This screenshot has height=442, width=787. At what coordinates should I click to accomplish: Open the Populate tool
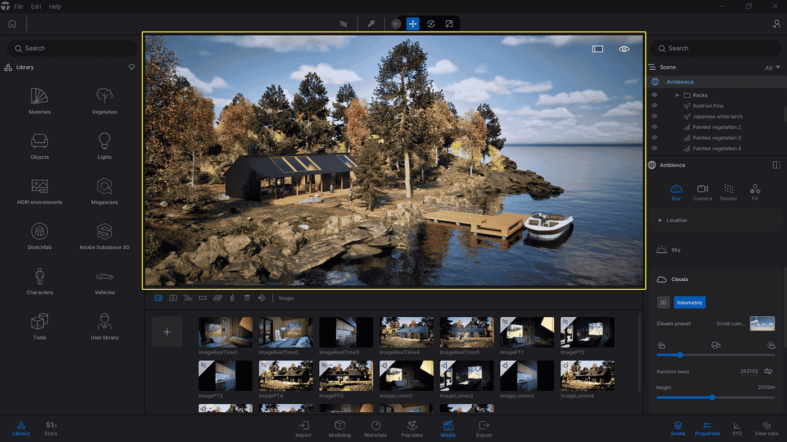411,429
